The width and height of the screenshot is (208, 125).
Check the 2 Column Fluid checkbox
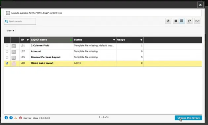7,46
